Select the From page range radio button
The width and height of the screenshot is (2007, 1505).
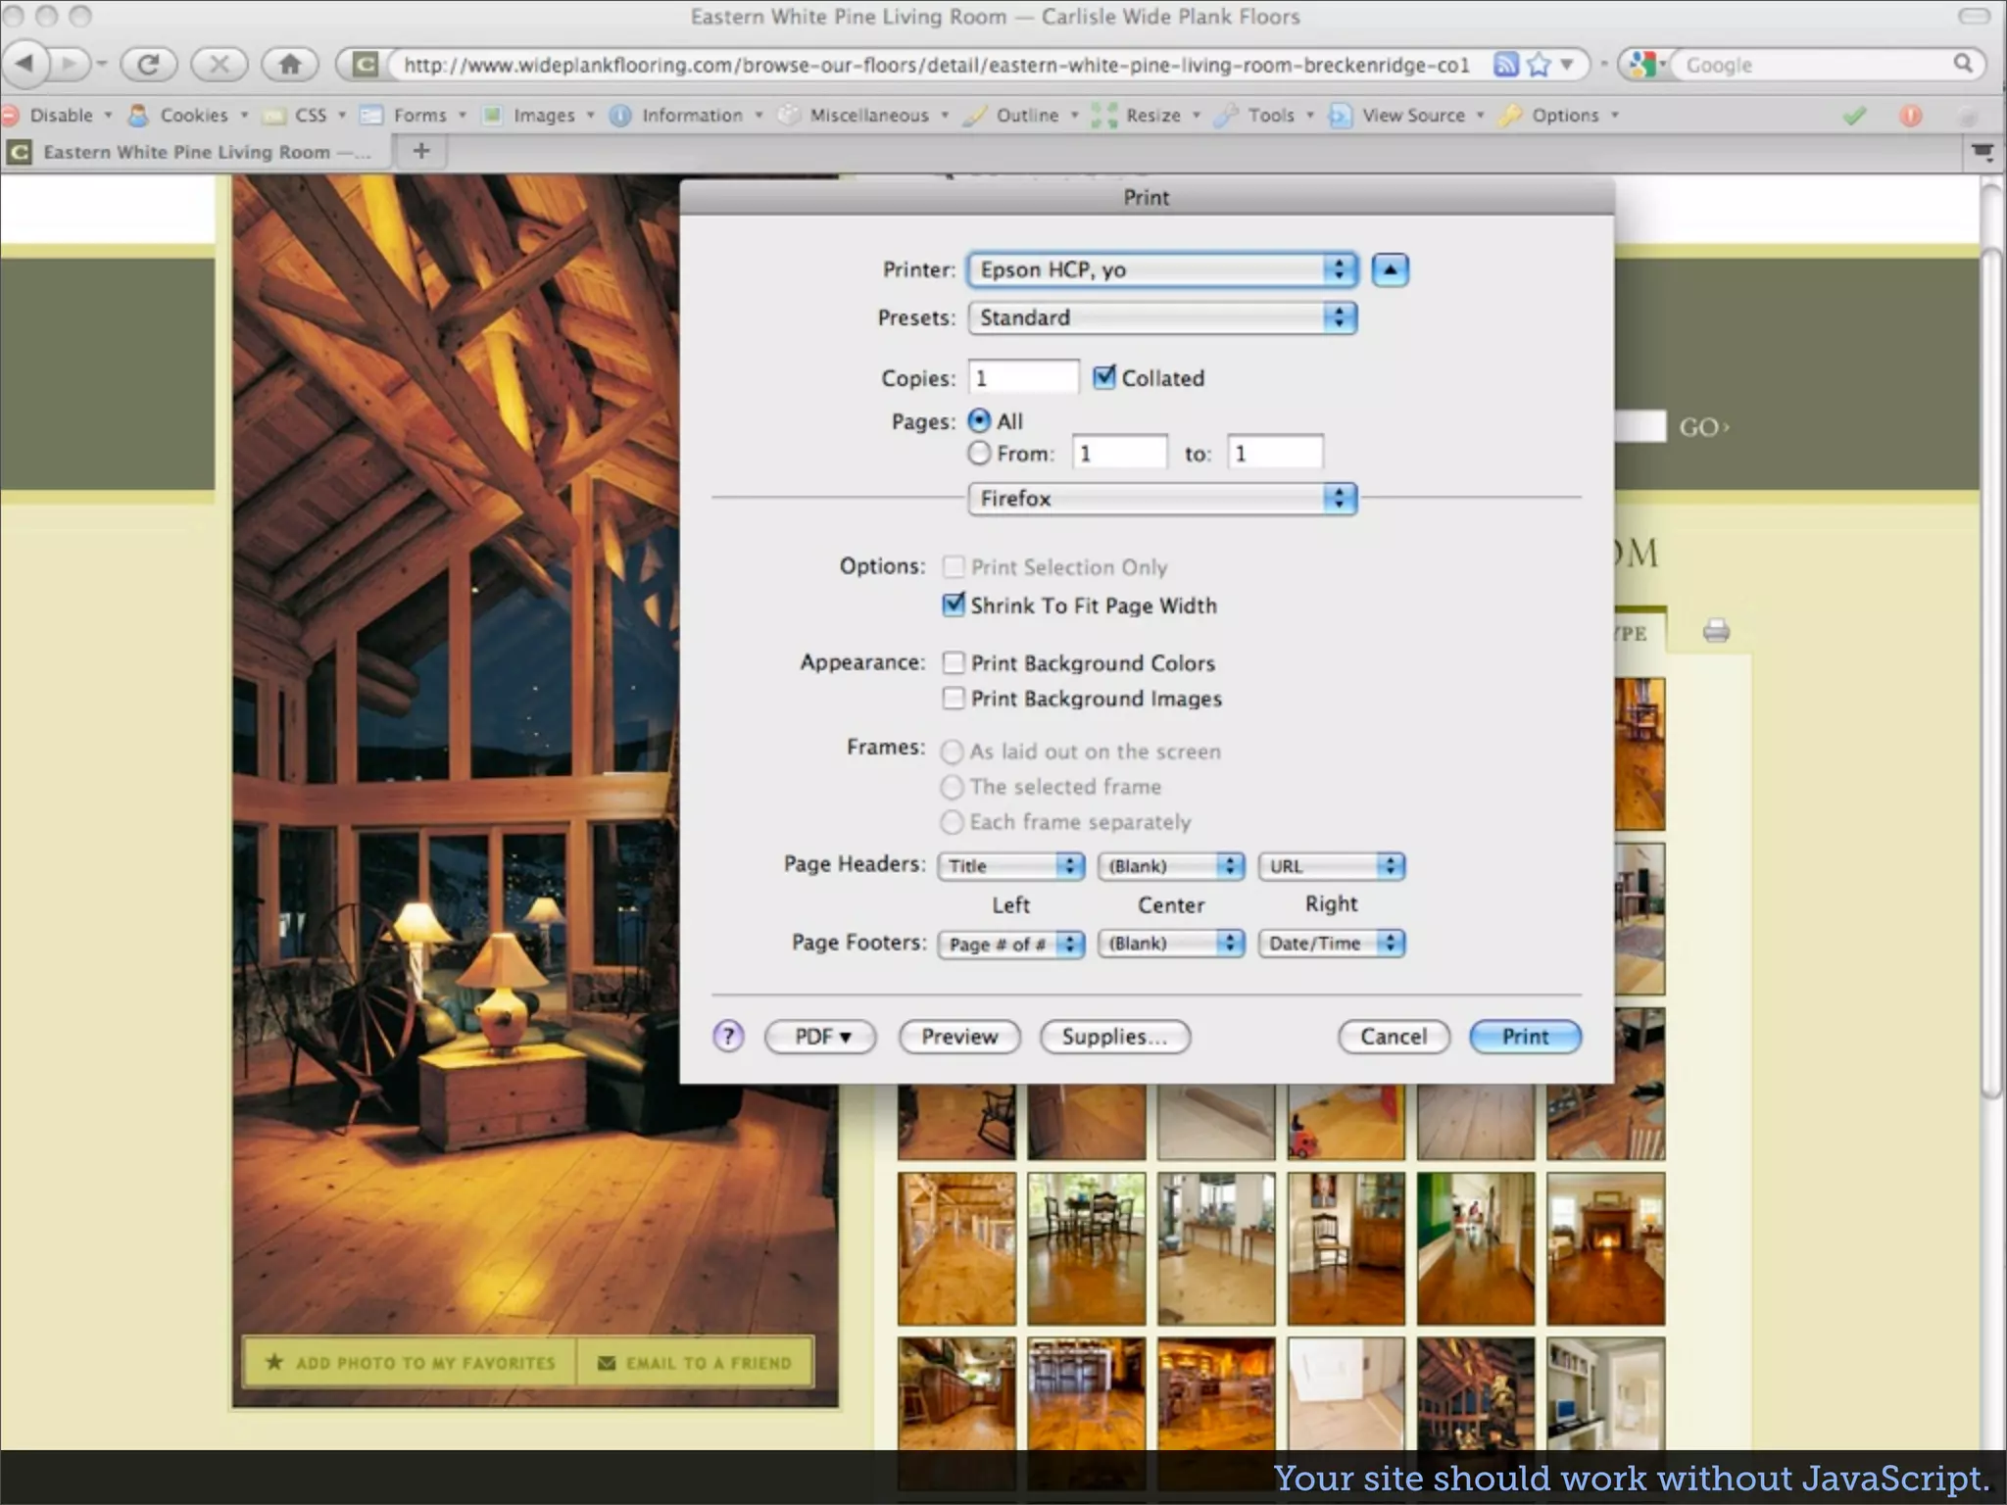(979, 454)
